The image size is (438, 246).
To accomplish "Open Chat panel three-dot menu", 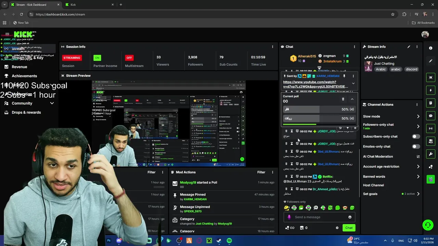I will coord(355,47).
